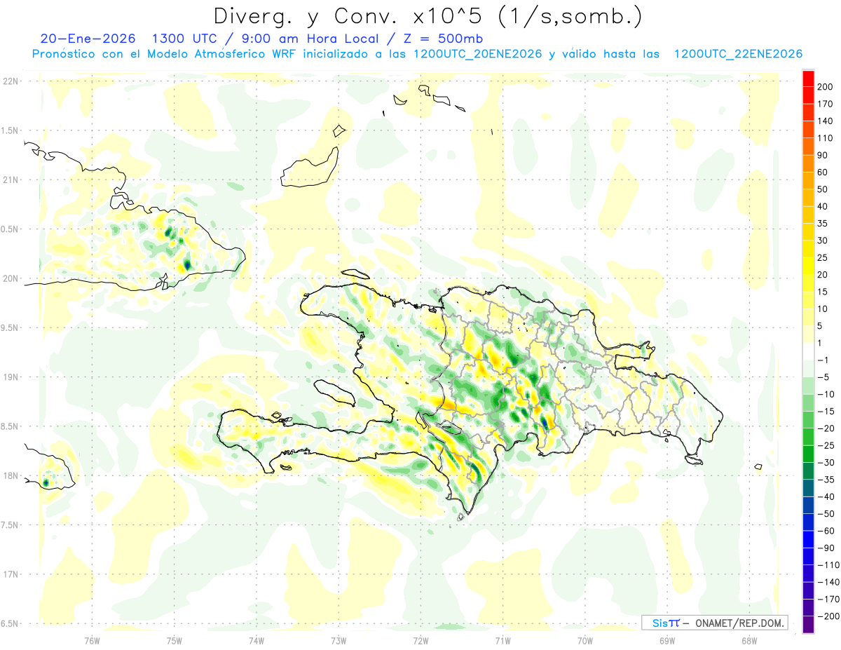
Task: Click the longitude label "70W"
Action: [584, 640]
